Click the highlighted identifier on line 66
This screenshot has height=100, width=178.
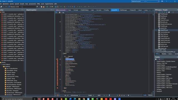tap(70, 59)
